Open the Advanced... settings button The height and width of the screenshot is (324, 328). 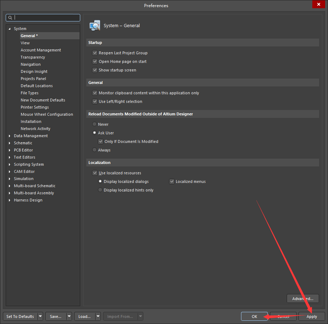[x=303, y=298]
